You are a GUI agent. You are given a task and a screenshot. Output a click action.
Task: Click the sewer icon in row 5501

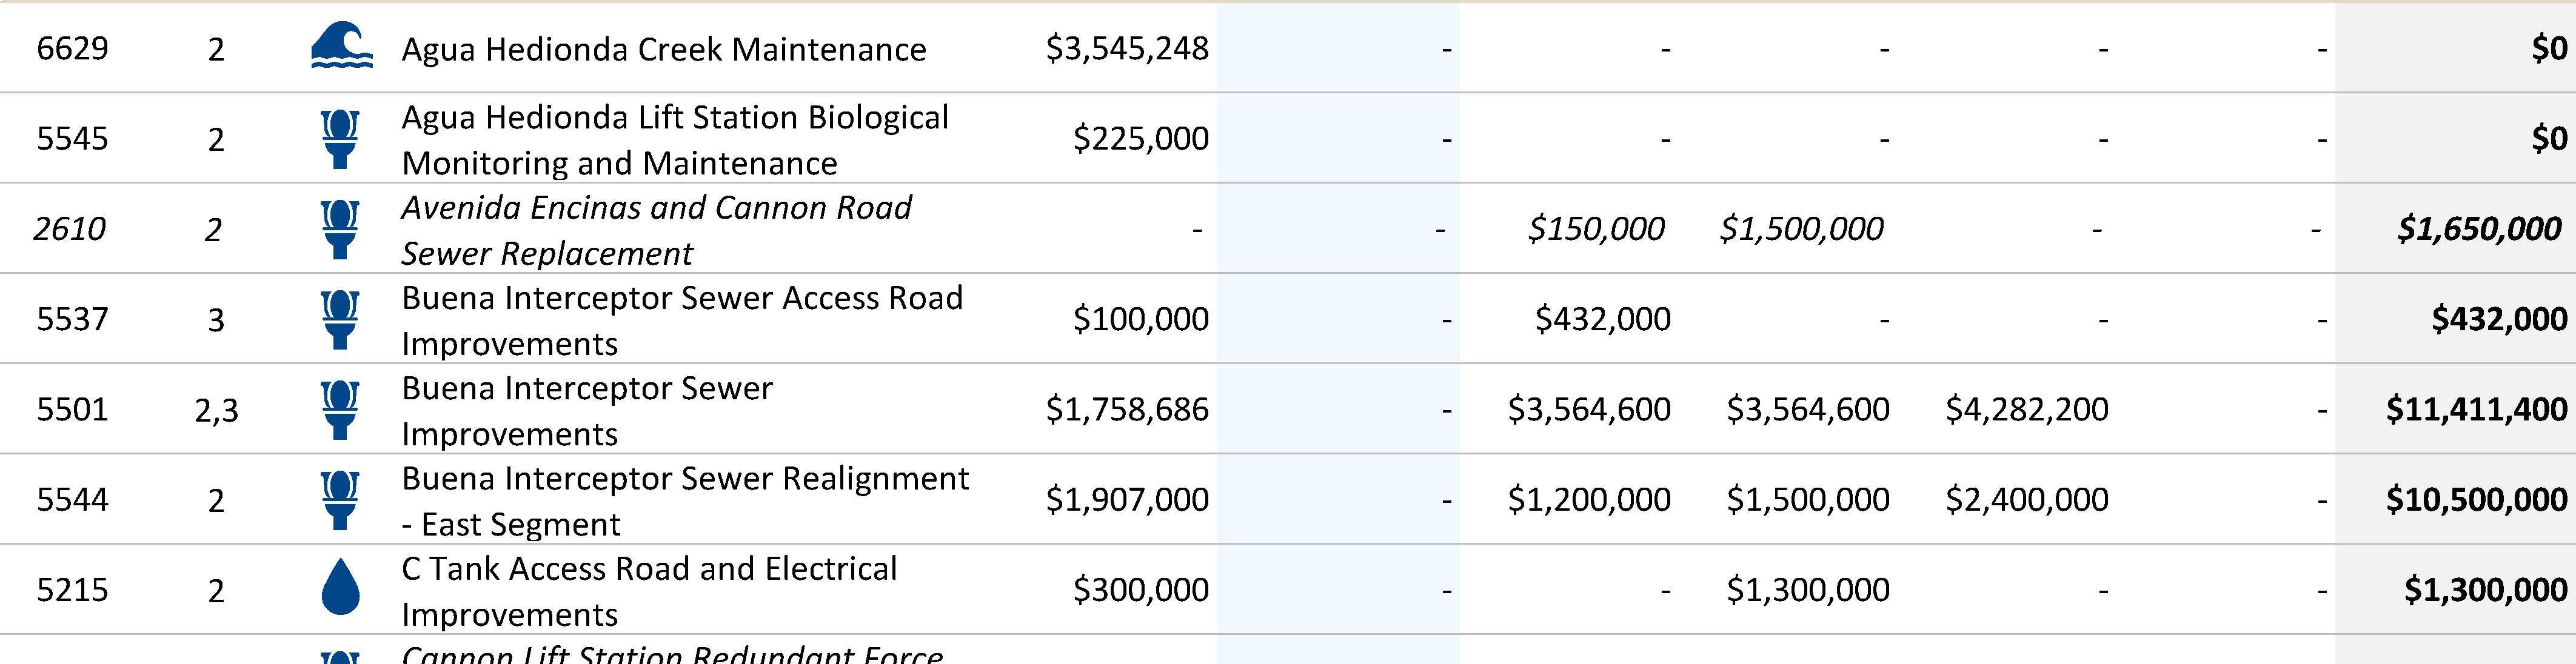pos(339,409)
